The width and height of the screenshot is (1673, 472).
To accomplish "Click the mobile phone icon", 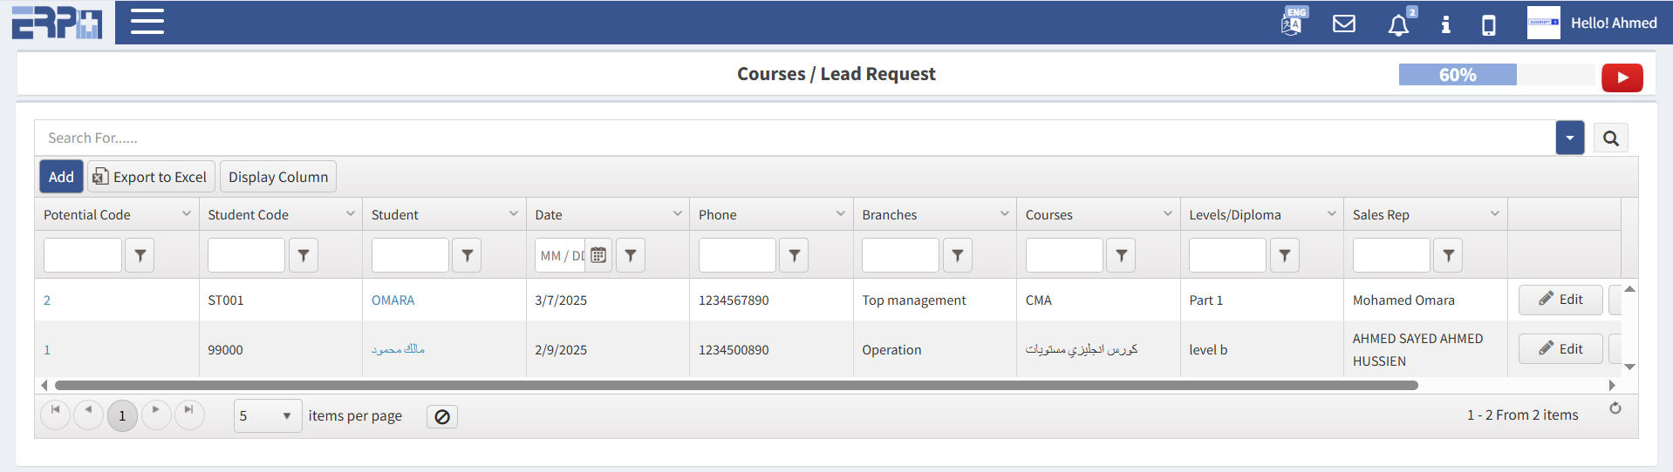I will pyautogui.click(x=1489, y=24).
